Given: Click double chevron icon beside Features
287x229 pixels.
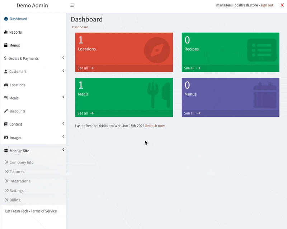Looking at the screenshot, I should 7,171.
